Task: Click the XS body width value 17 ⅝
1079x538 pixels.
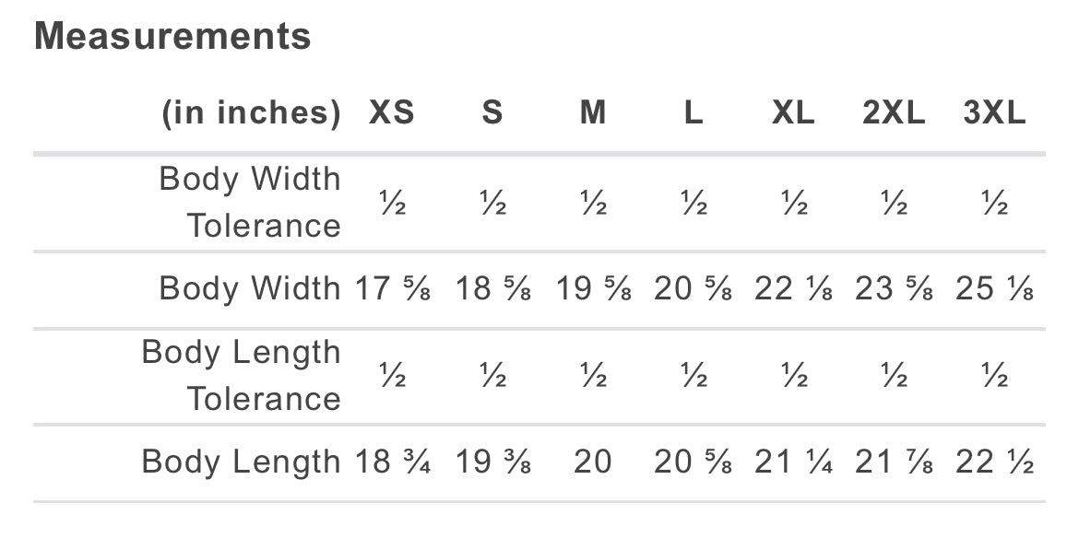Action: (x=393, y=289)
